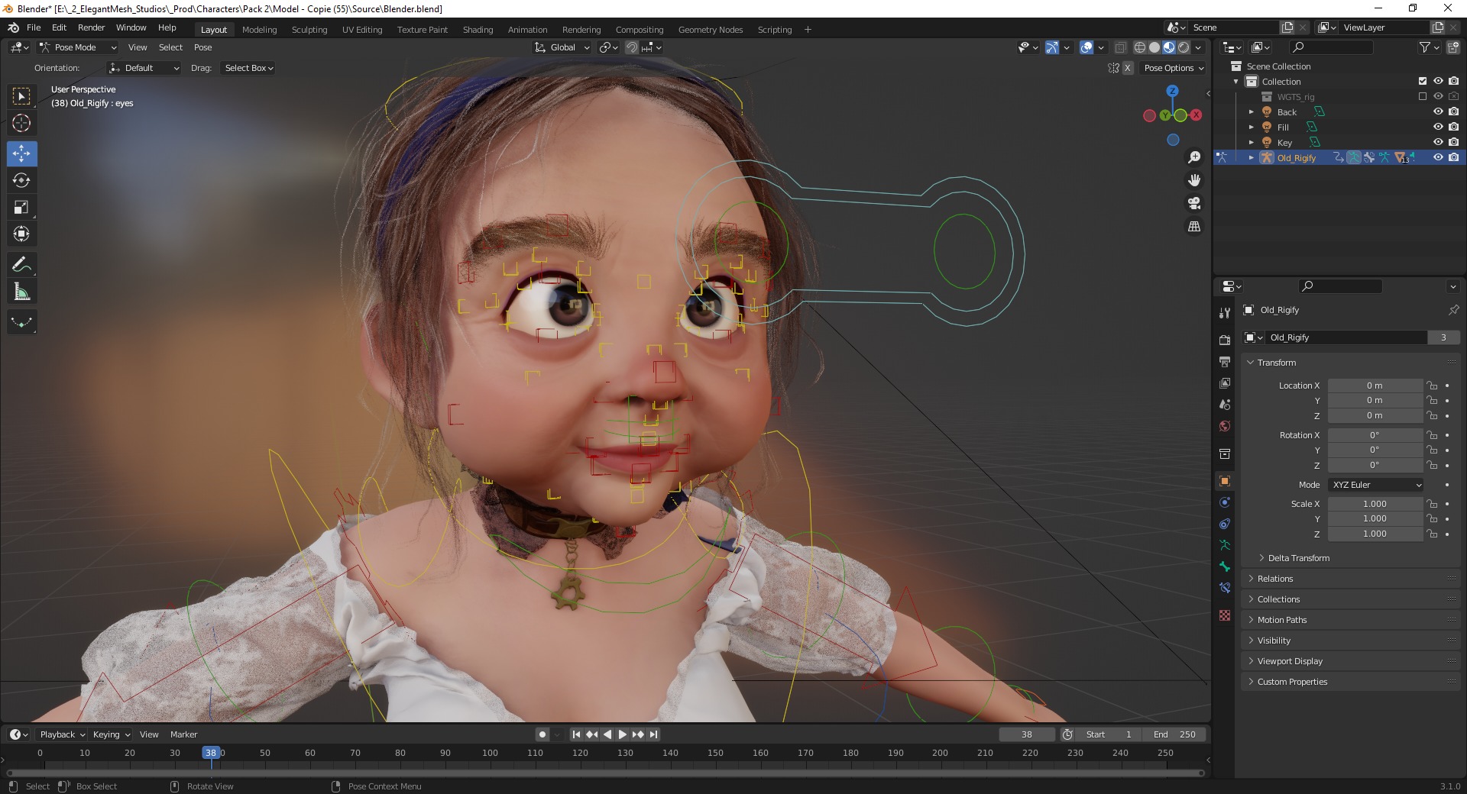Image resolution: width=1467 pixels, height=794 pixels.
Task: Click the viewport zoom magnifier gizmo
Action: tap(1194, 157)
